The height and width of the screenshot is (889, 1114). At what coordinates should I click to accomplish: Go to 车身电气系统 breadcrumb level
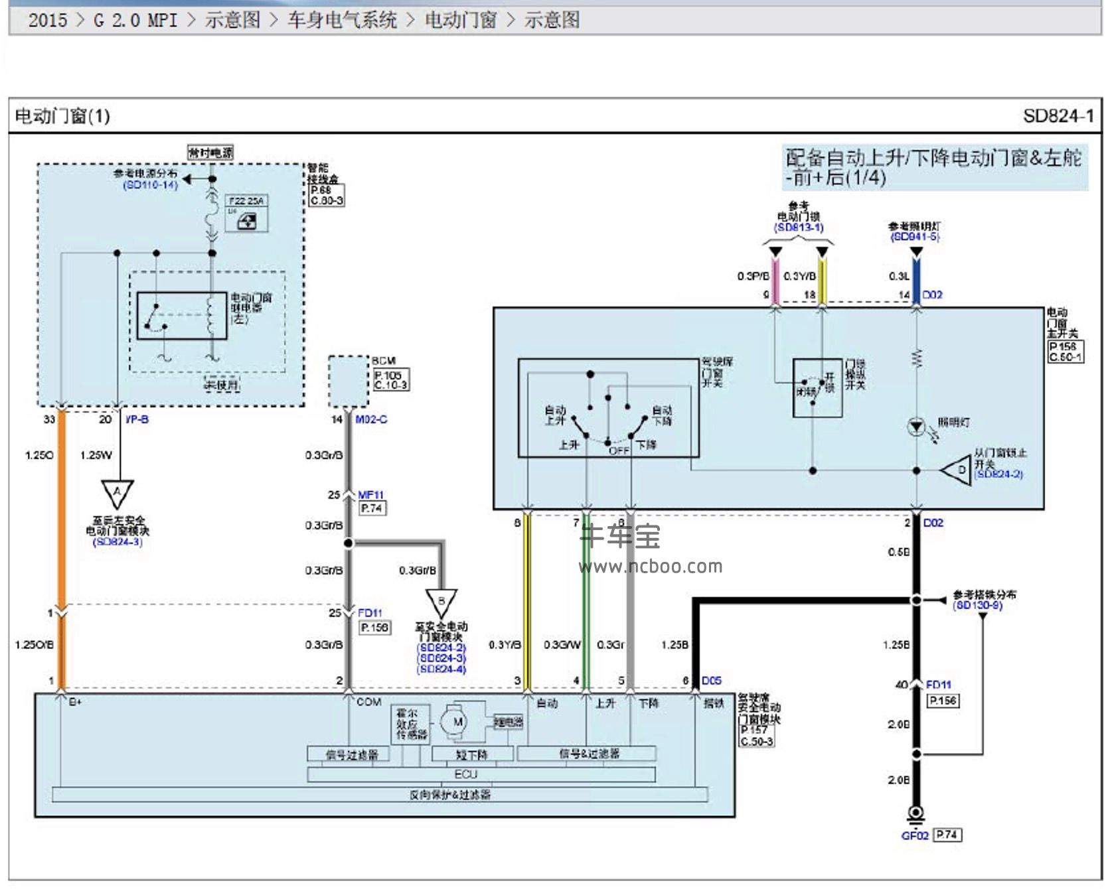(x=342, y=20)
